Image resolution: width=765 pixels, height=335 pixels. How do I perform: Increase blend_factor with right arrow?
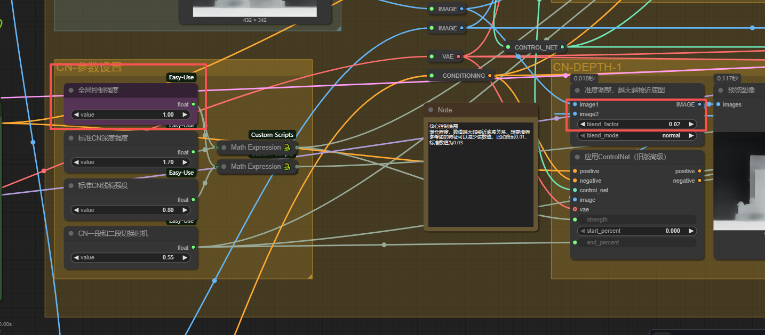[x=691, y=124]
